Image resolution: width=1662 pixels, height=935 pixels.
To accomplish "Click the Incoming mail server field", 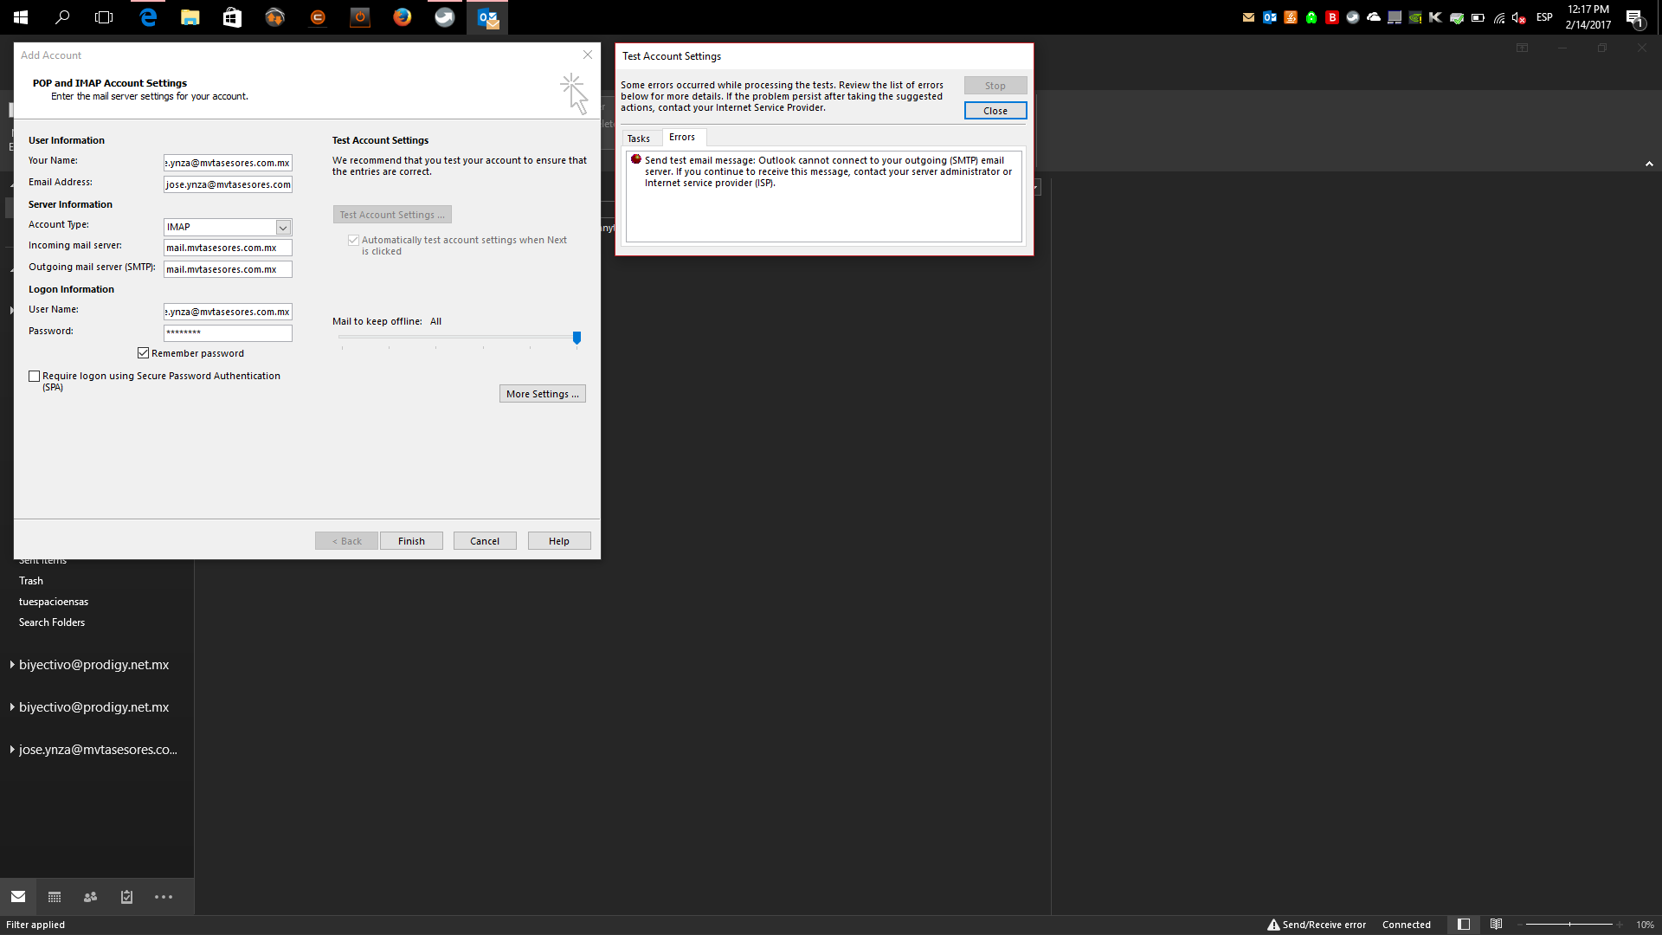I will coord(229,248).
